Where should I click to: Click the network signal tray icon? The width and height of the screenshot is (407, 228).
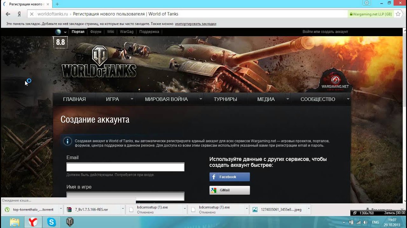point(359,222)
